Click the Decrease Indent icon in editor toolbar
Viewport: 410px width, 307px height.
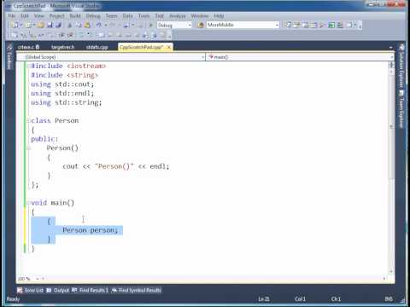pos(62,35)
